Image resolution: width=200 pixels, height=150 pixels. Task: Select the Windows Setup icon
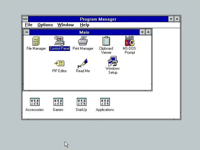(113, 61)
